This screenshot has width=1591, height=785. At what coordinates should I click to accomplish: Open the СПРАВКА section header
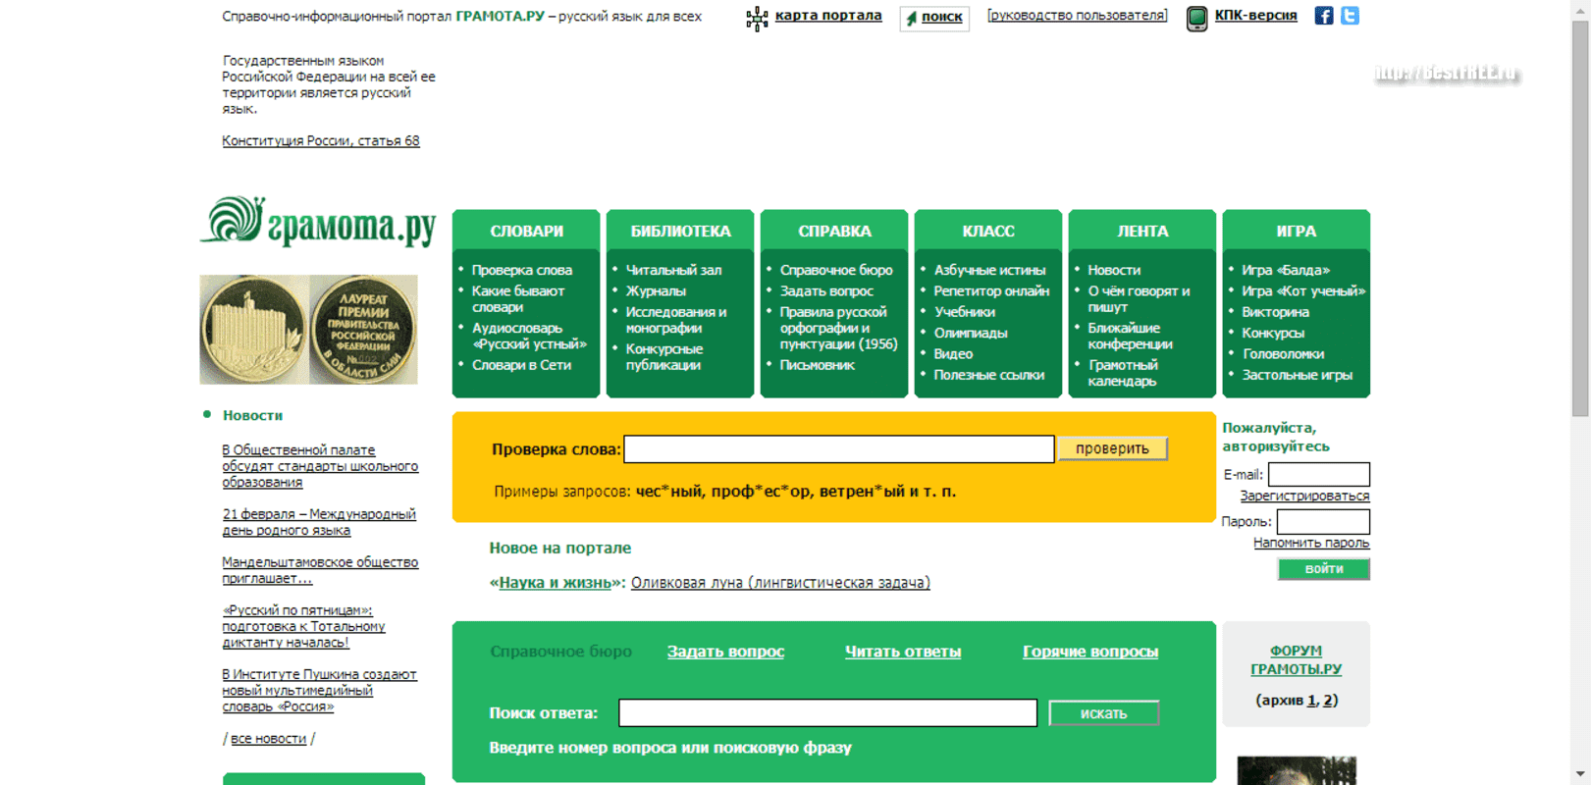click(834, 232)
